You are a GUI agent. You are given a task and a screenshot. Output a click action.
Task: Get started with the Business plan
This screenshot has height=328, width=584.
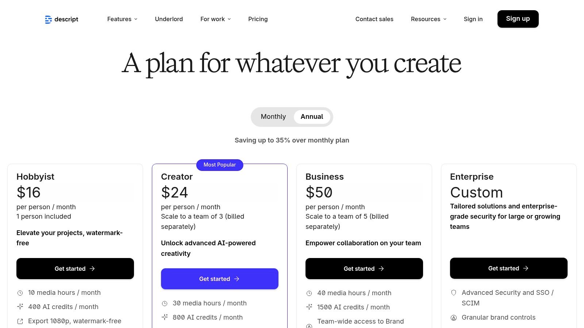364,269
